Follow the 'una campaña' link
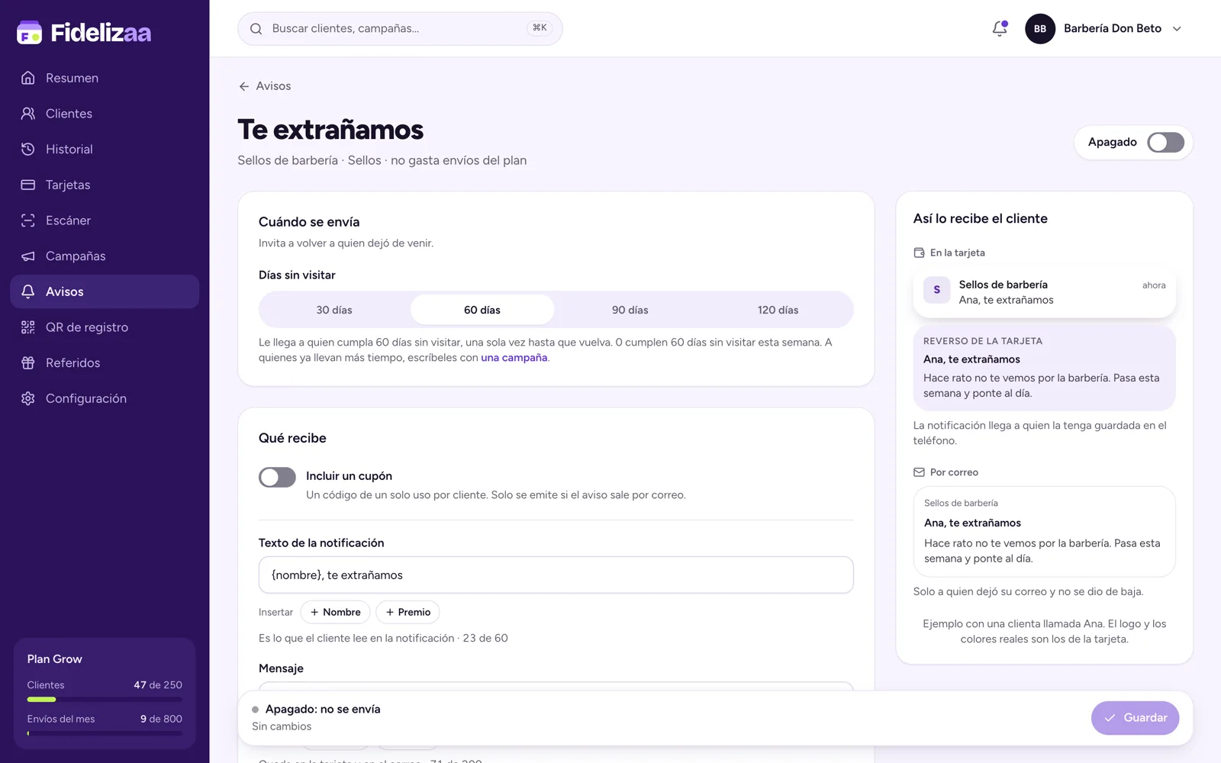 pos(514,358)
